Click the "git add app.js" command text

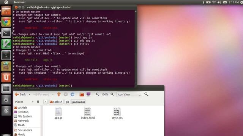[84, 41]
